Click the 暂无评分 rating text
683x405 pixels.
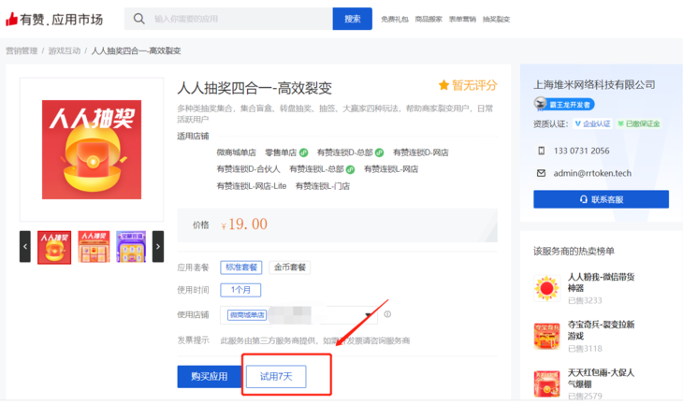(x=474, y=85)
